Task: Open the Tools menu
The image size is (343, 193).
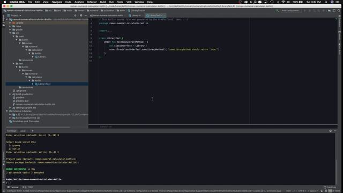Action: (120, 2)
